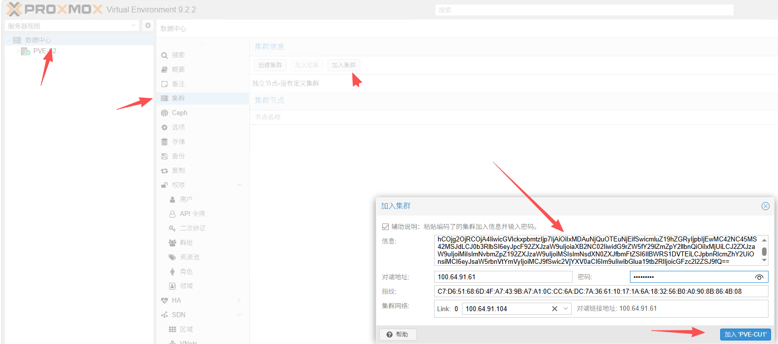
Task: Click the 加入 'PVE-CU1' button
Action: pos(745,335)
